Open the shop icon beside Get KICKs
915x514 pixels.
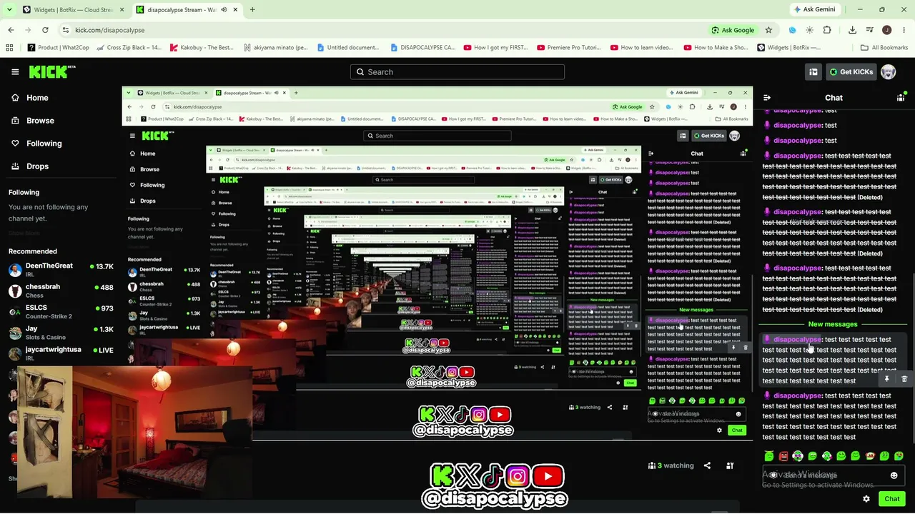coord(813,72)
